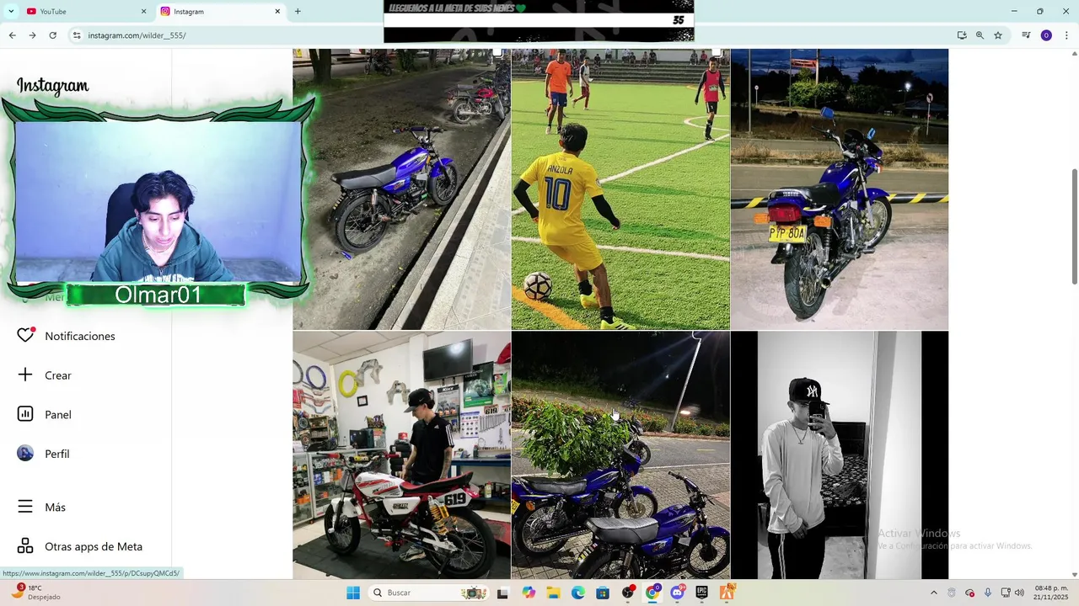The image size is (1079, 606).
Task: Open Epic Games Launcher from the taskbar
Action: pyautogui.click(x=701, y=593)
